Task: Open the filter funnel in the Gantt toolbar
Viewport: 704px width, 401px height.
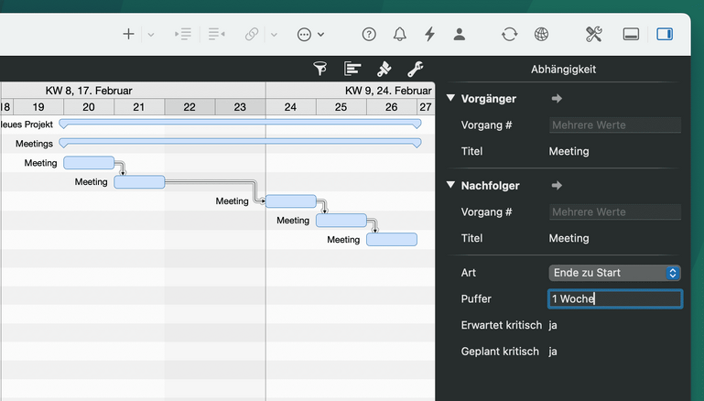Action: 320,69
